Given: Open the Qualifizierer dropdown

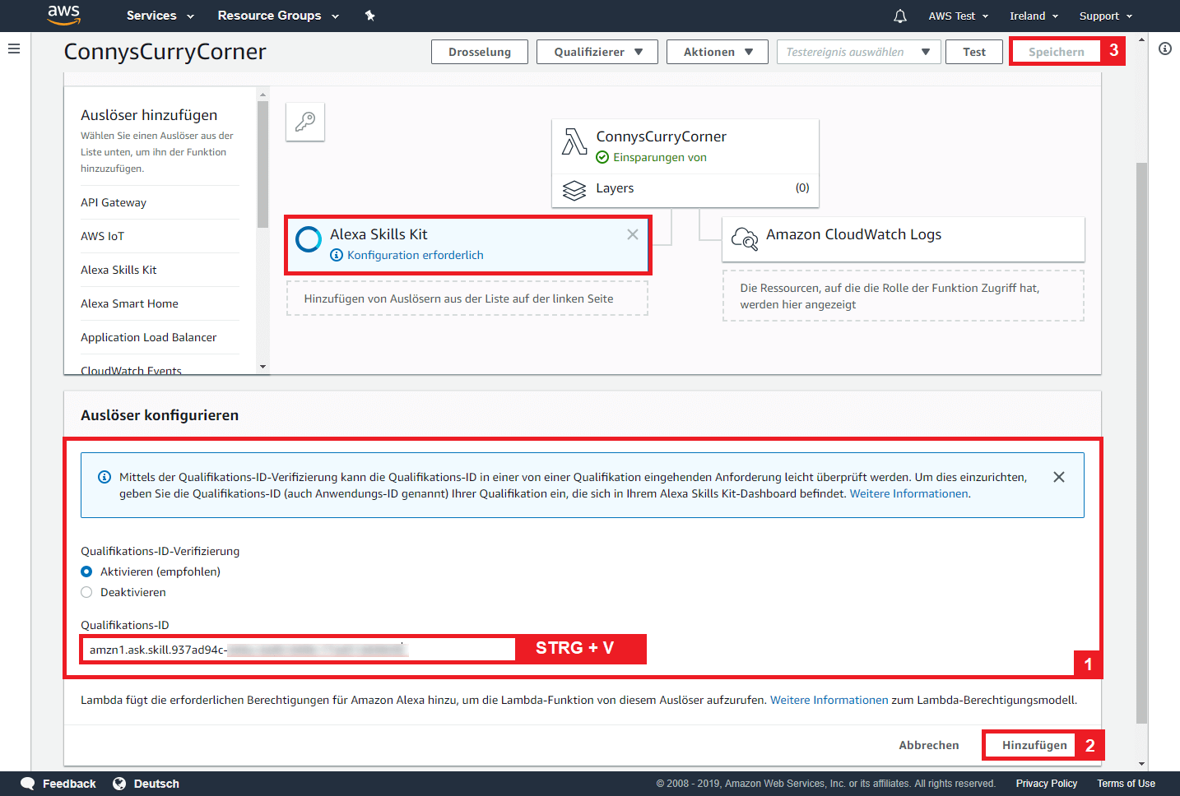Looking at the screenshot, I should click(597, 52).
